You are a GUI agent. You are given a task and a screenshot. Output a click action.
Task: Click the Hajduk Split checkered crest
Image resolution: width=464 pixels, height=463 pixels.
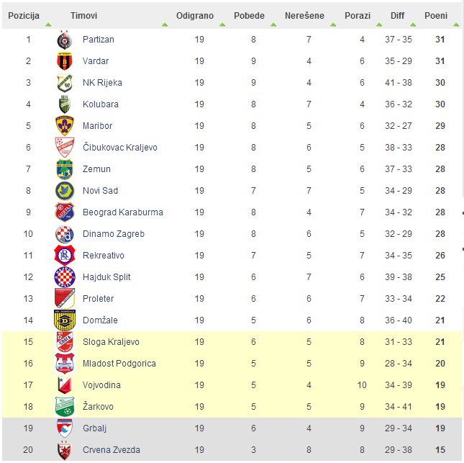[65, 277]
